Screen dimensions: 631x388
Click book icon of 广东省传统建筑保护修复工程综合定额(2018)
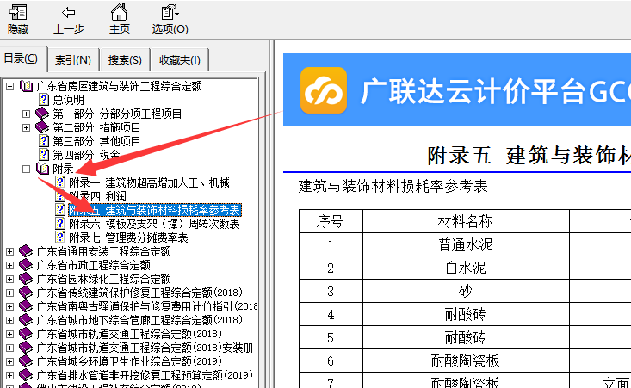[26, 293]
